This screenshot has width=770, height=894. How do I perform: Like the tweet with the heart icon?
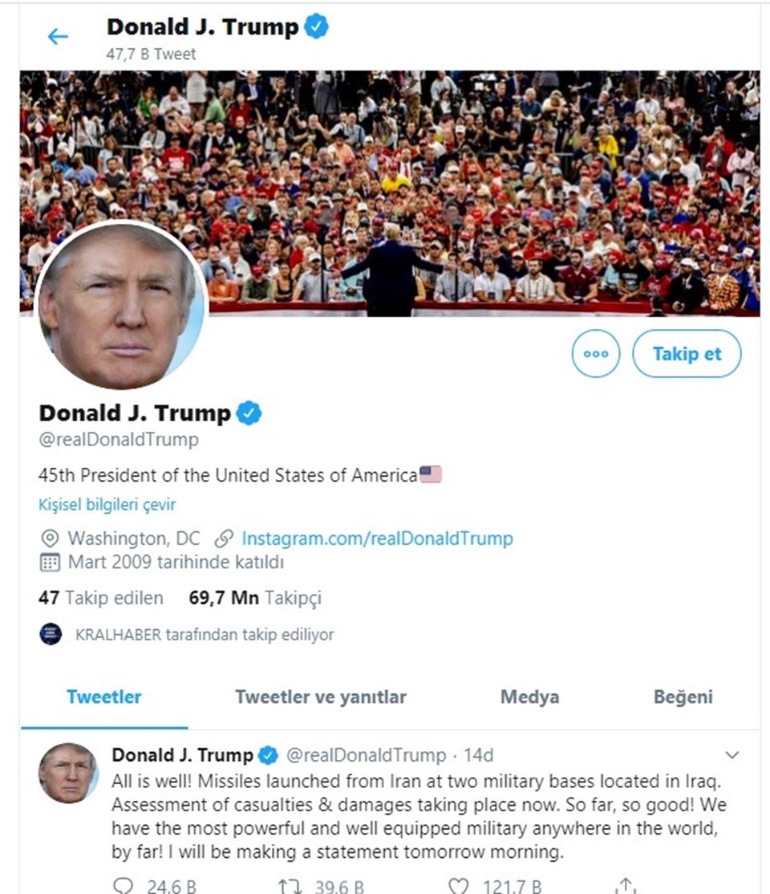click(x=458, y=885)
